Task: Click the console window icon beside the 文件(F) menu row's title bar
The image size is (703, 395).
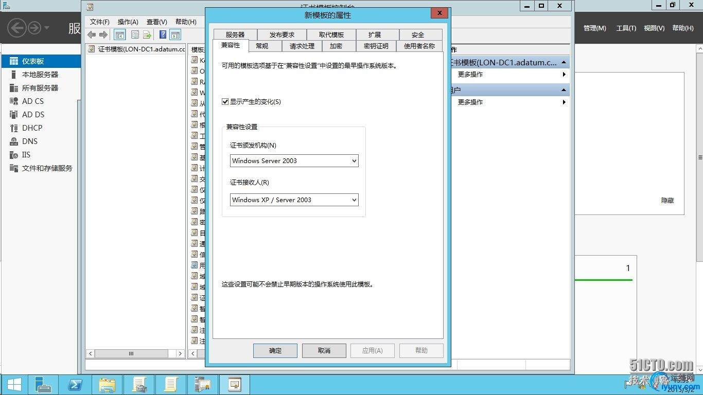Action: click(90, 7)
